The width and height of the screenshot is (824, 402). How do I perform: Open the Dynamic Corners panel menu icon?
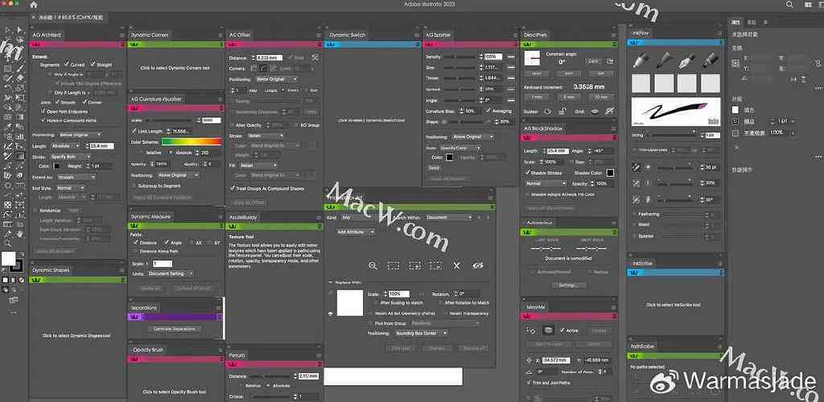click(220, 35)
